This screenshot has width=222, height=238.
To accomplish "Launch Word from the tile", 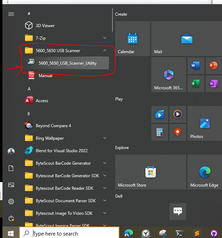I will pos(196,66).
